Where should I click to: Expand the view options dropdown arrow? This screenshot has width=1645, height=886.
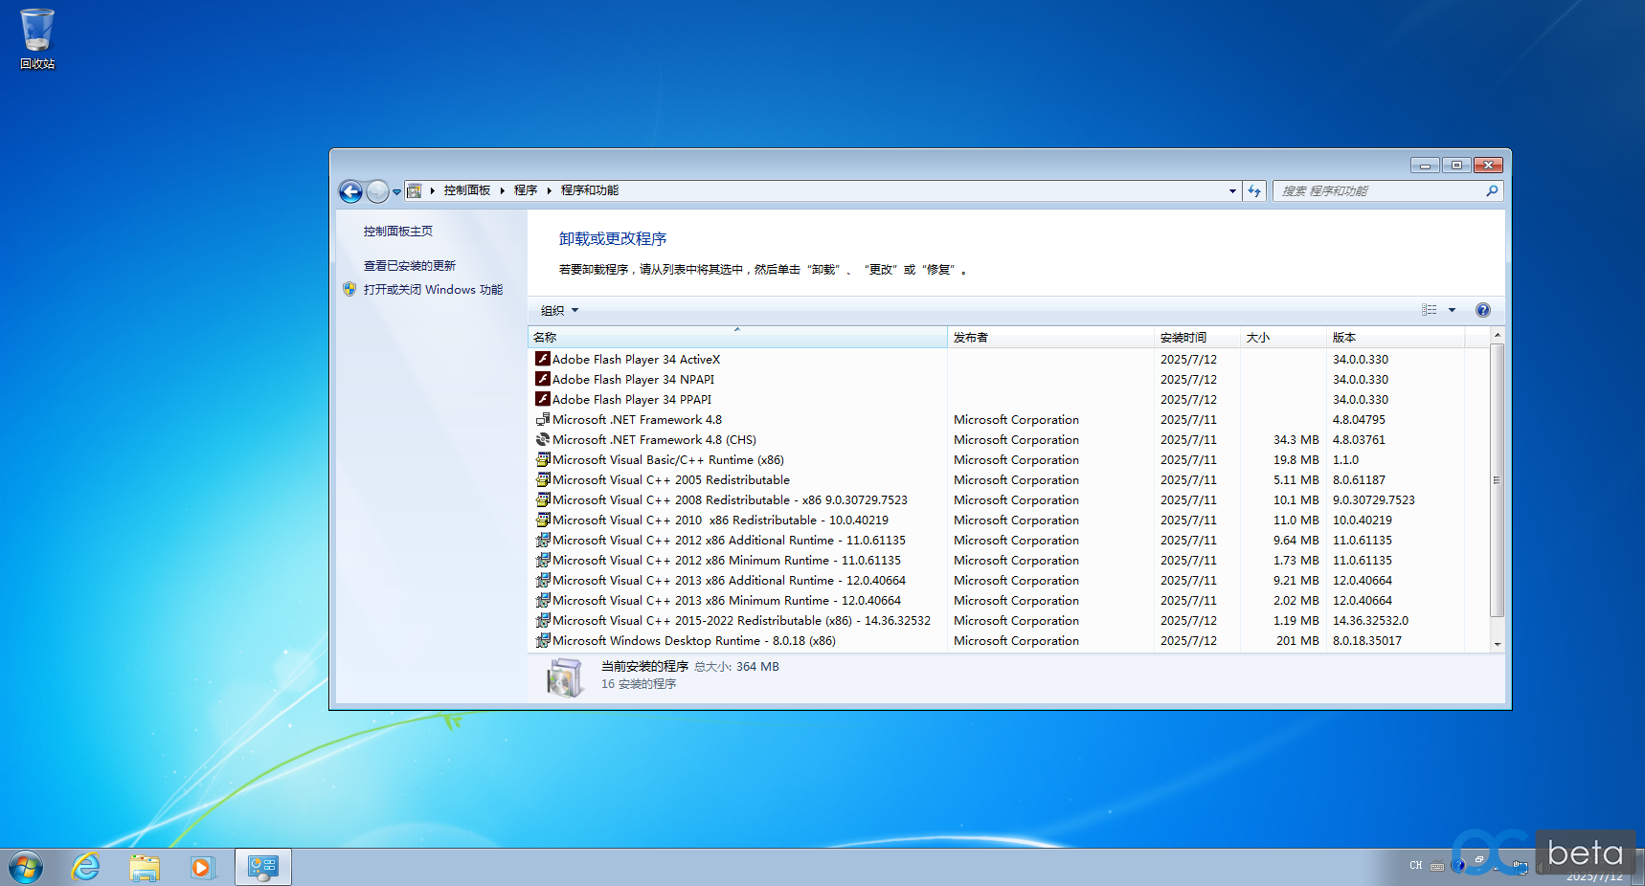(x=1452, y=310)
